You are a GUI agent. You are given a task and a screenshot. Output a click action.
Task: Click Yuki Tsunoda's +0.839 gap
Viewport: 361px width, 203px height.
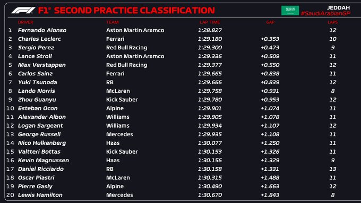click(270, 82)
